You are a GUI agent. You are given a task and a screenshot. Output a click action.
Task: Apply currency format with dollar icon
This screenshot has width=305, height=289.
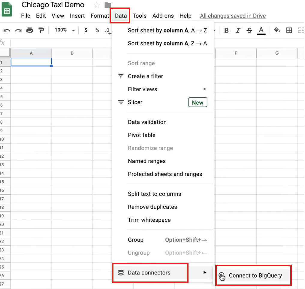(86, 30)
